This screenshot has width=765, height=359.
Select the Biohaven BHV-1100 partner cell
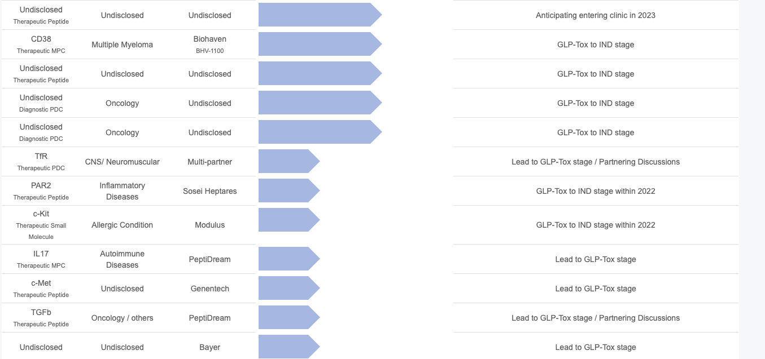click(x=210, y=45)
